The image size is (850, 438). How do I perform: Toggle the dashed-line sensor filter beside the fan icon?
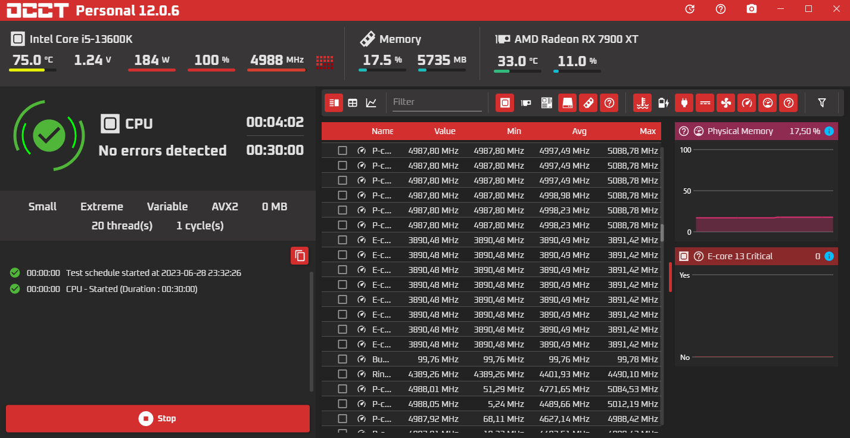click(705, 102)
